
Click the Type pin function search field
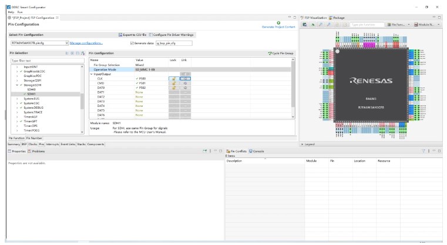[x=367, y=25]
